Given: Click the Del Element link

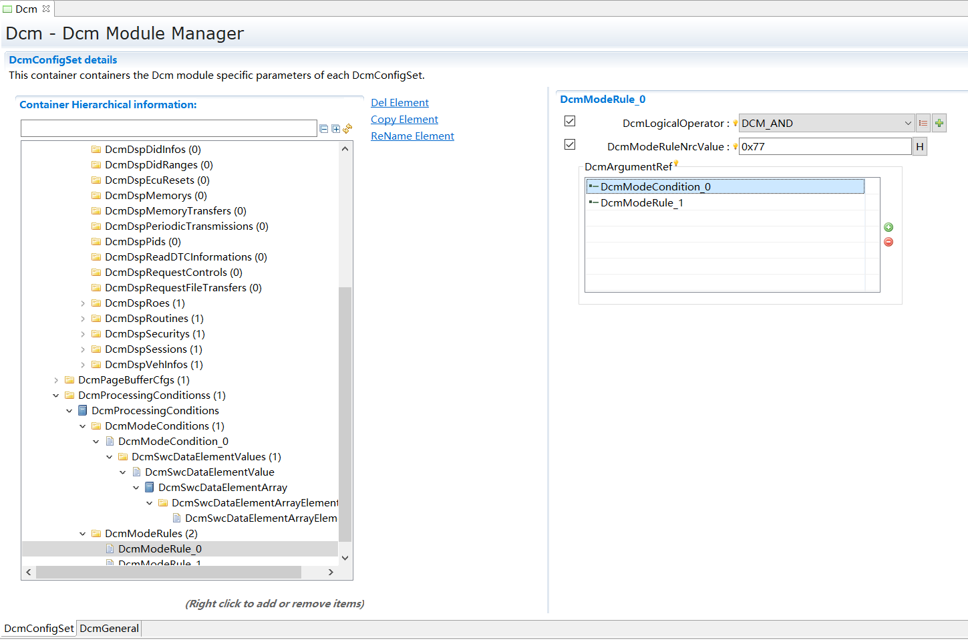Looking at the screenshot, I should click(399, 102).
